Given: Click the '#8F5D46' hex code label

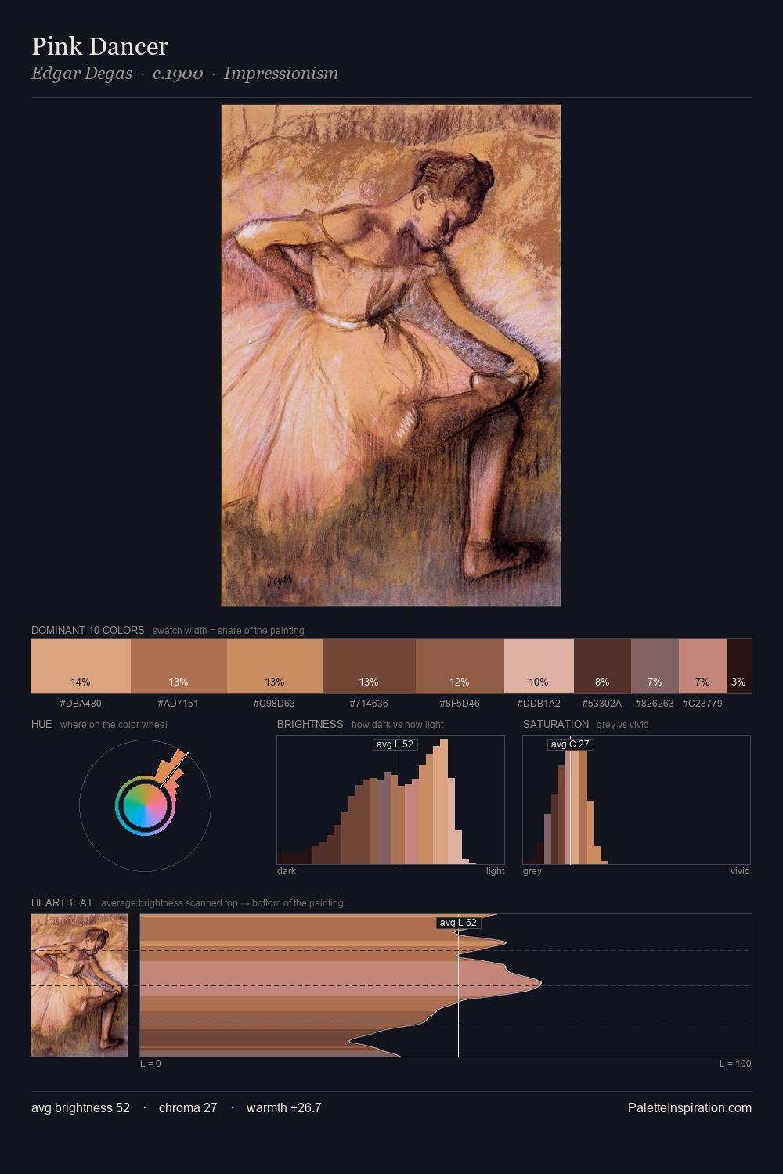Looking at the screenshot, I should [460, 704].
